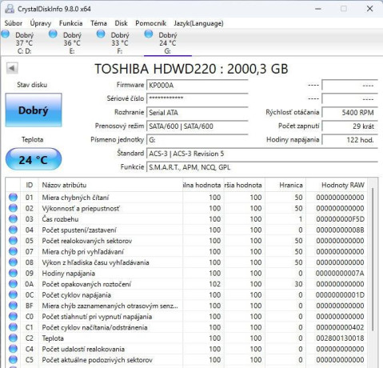
Task: Click the ID column header
Action: 30,185
